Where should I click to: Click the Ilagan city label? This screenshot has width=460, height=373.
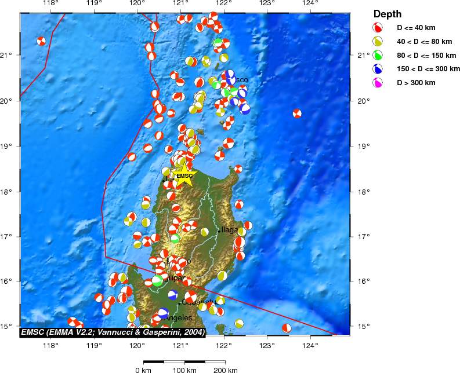230,230
